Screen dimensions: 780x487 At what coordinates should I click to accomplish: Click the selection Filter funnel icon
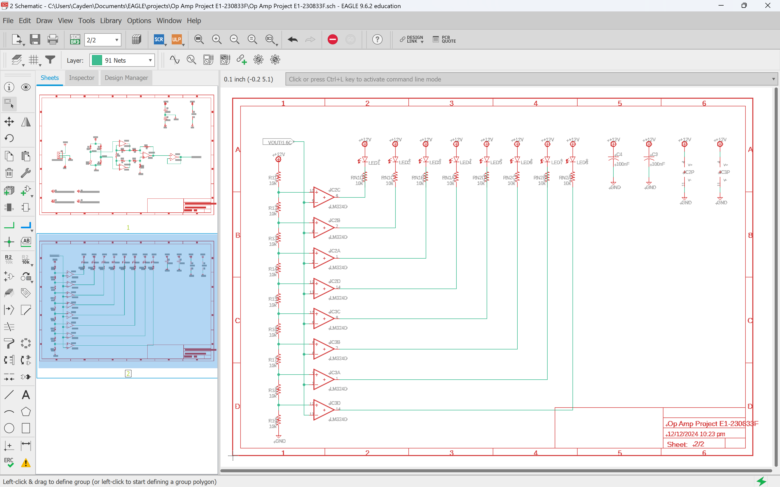[50, 60]
